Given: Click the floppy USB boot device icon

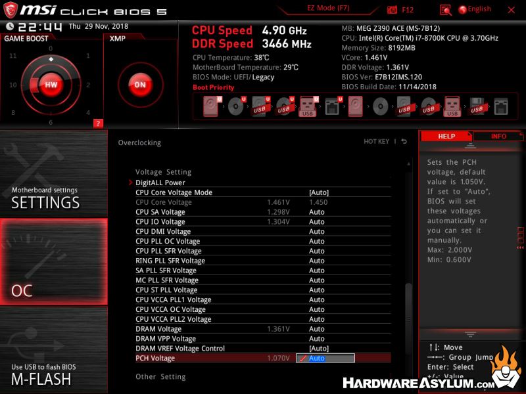Looking at the screenshot, I should click(477, 106).
